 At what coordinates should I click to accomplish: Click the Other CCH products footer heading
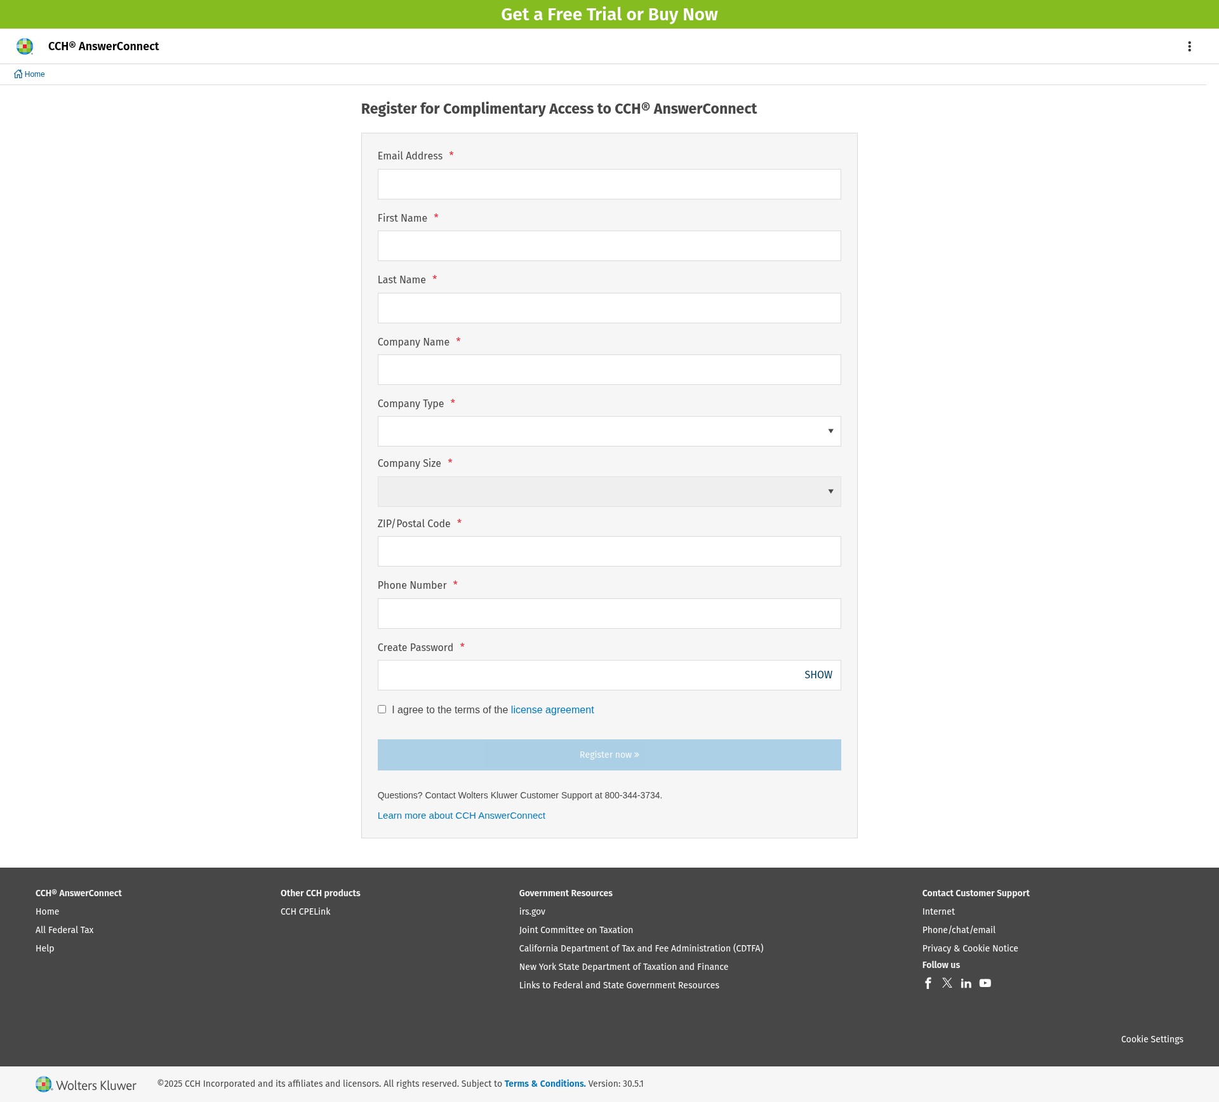click(x=320, y=893)
